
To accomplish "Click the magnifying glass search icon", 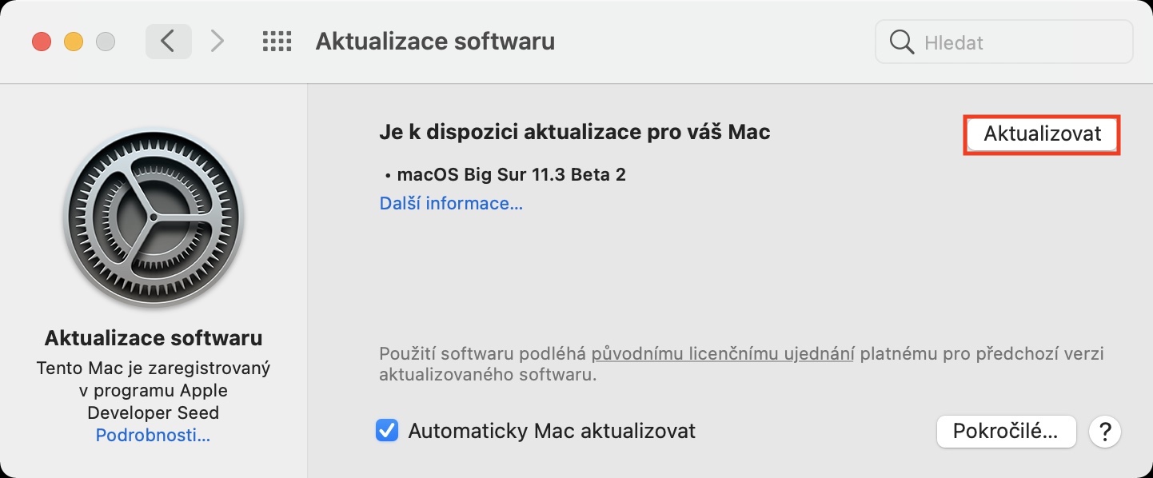I will pos(901,42).
